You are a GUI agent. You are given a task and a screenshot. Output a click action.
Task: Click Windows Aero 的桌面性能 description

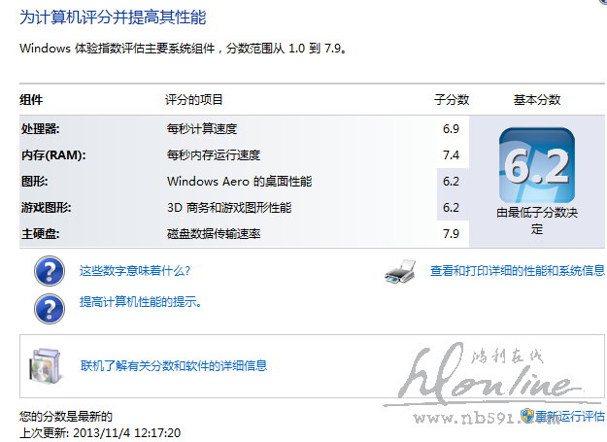coord(239,181)
